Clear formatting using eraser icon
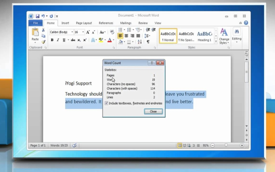The width and height of the screenshot is (275, 172). [112, 32]
